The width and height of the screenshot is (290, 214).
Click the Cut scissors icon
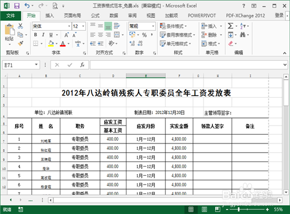[20, 26]
